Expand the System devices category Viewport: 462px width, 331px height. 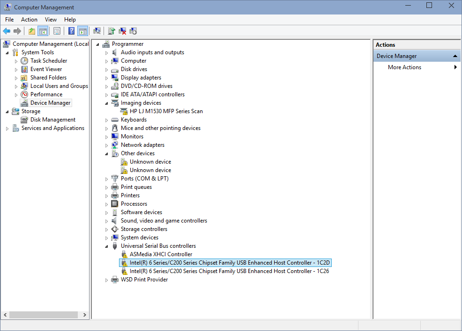coord(107,238)
